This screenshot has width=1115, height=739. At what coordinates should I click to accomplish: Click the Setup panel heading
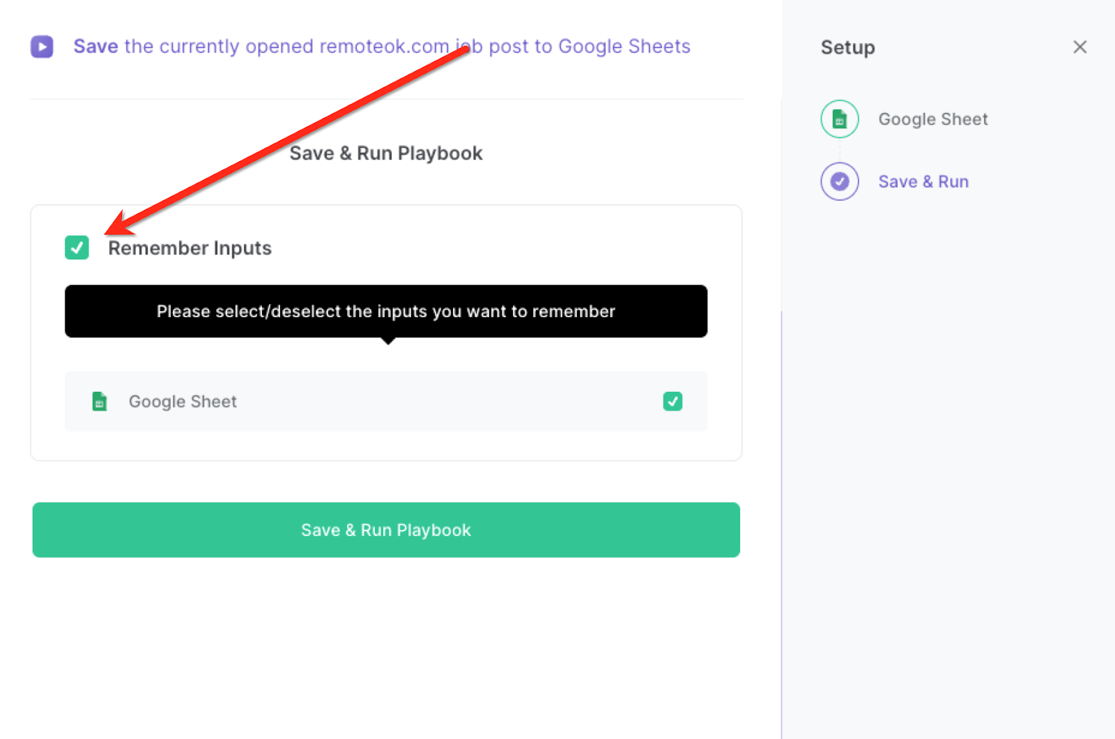[x=847, y=47]
